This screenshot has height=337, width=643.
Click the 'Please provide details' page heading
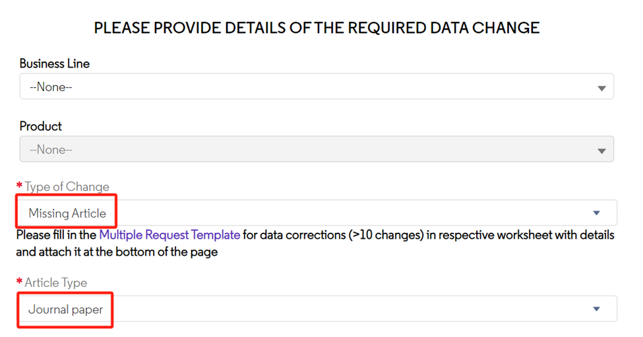click(317, 28)
